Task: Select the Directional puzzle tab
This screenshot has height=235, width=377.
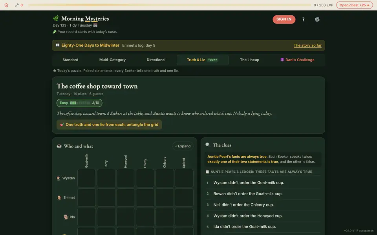Action: (x=156, y=60)
